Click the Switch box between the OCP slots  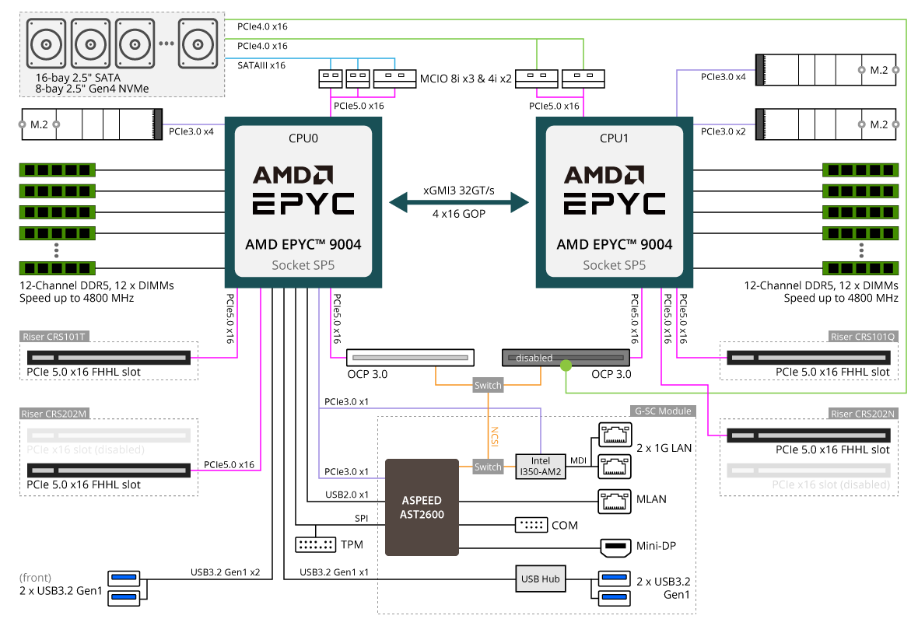[x=488, y=385]
